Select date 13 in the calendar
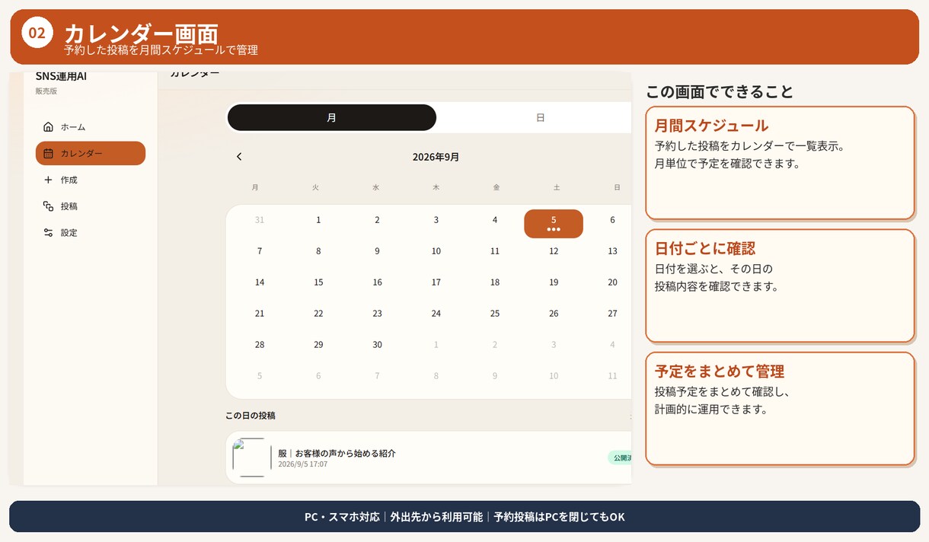This screenshot has width=929, height=542. coord(612,251)
